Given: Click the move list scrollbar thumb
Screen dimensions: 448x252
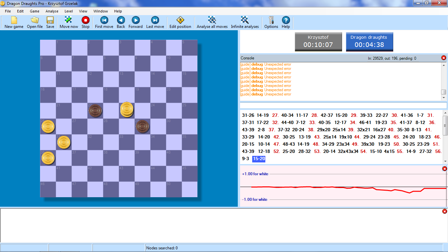Looking at the screenshot, I should [445, 125].
